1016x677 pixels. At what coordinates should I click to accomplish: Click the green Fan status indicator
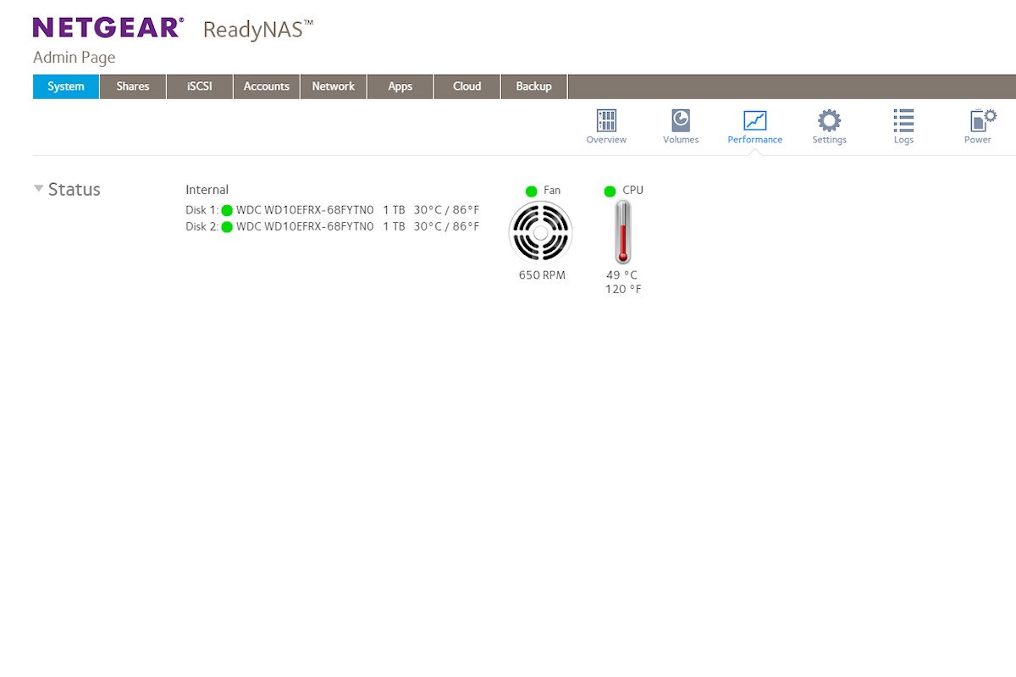point(532,191)
